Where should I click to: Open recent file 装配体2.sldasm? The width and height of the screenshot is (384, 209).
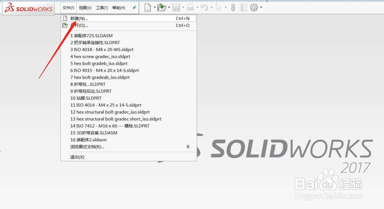129,140
